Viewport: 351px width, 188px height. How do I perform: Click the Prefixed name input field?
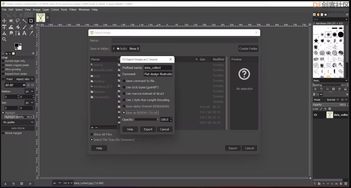click(x=158, y=68)
